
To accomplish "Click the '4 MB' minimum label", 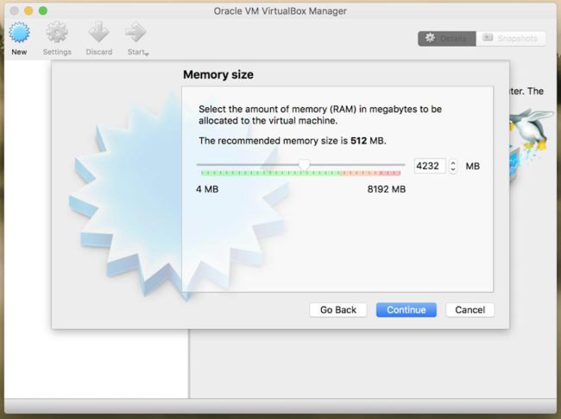I will pyautogui.click(x=207, y=189).
